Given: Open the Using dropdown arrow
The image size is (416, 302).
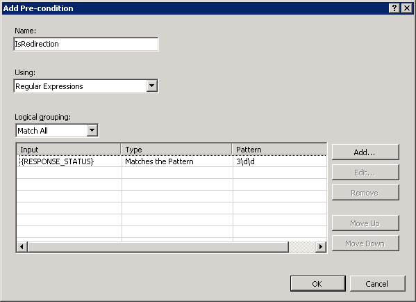Looking at the screenshot, I should pyautogui.click(x=152, y=86).
